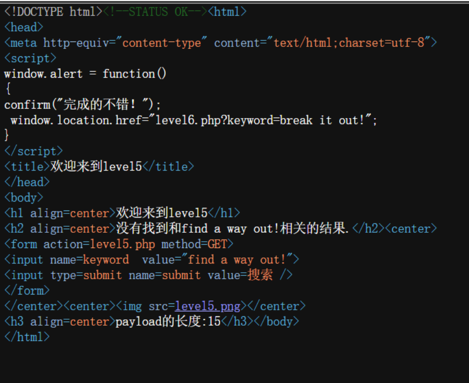
Task: Click the closing curly brace line
Action: 6,135
